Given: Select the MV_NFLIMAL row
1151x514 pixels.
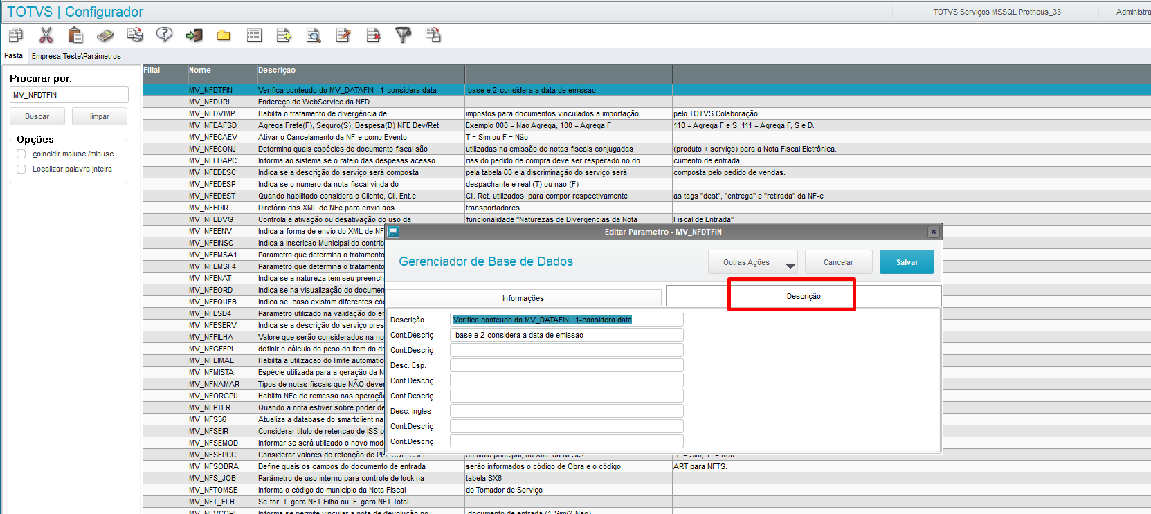Looking at the screenshot, I should pos(263,360).
